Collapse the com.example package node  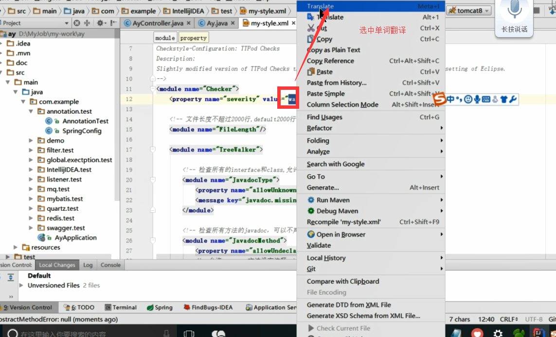tap(24, 102)
